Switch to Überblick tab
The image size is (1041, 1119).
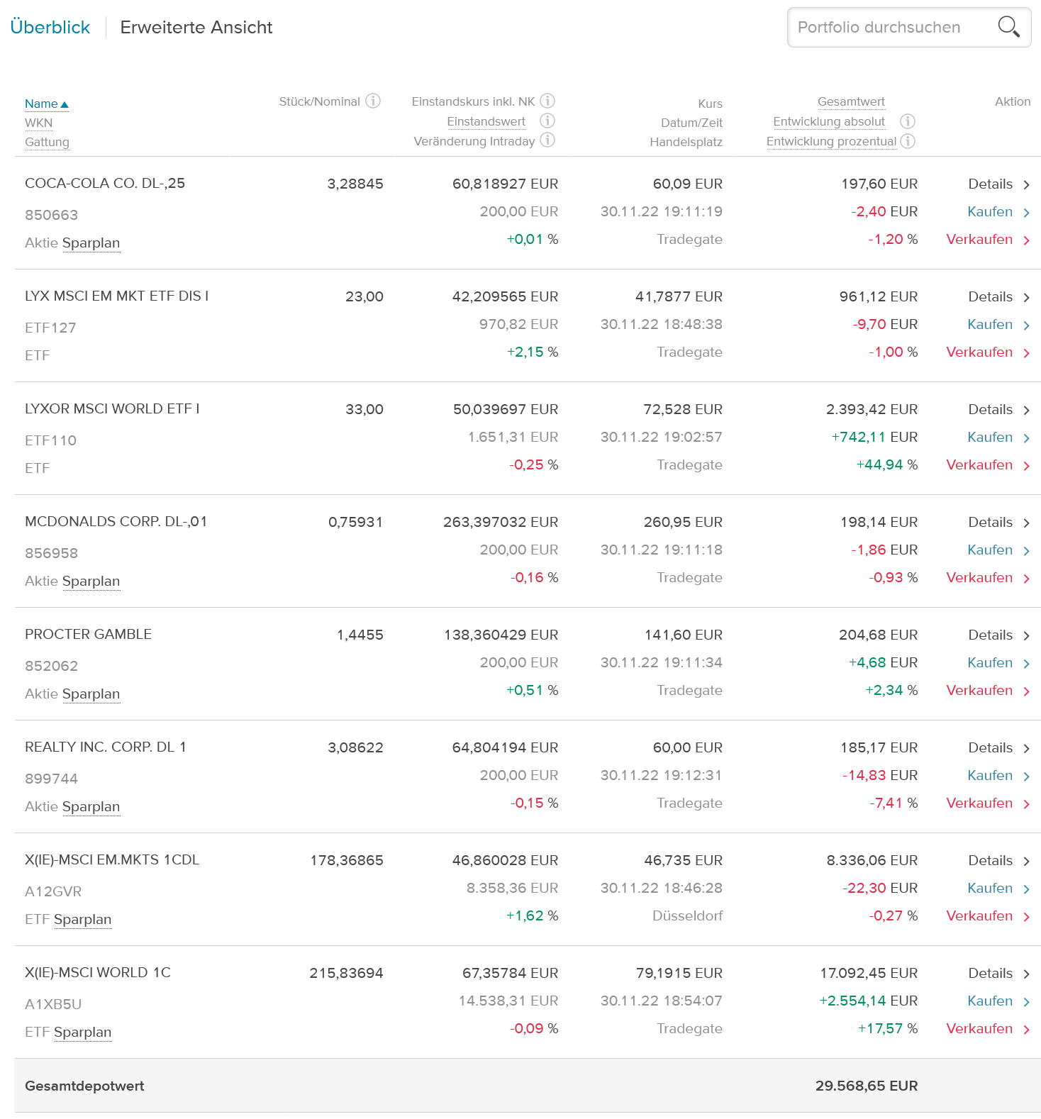[50, 27]
